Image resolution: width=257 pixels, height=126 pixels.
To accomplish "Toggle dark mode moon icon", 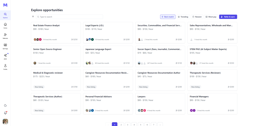I will coord(5,105).
